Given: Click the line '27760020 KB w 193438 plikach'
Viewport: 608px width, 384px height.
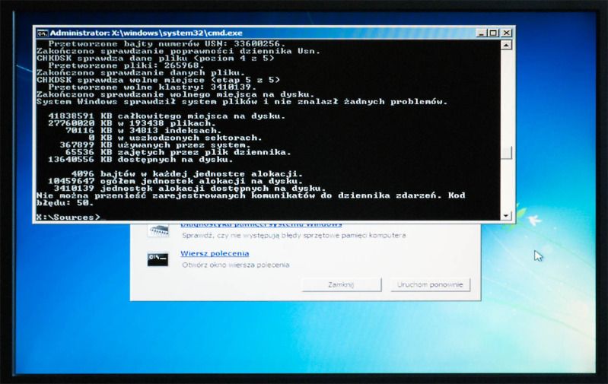Looking at the screenshot, I should [132, 123].
